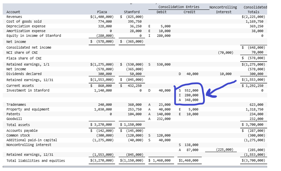The image size is (281, 171).
Task: Click NCI share of CNI label
Action: click(x=22, y=52)
